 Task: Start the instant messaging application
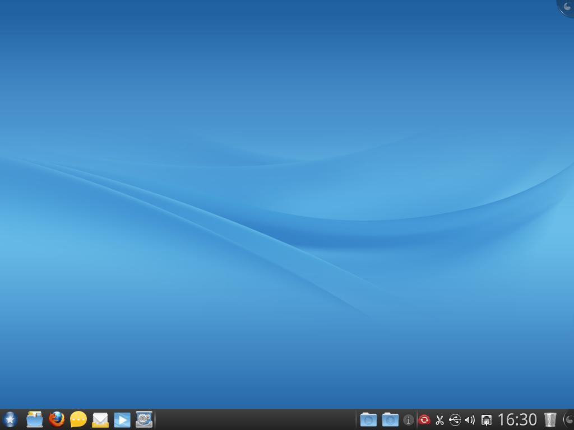pos(77,419)
